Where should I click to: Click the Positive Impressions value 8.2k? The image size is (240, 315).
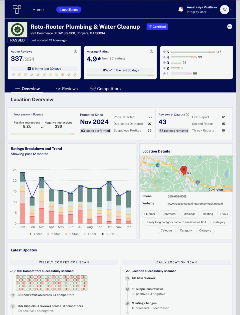click(x=27, y=126)
